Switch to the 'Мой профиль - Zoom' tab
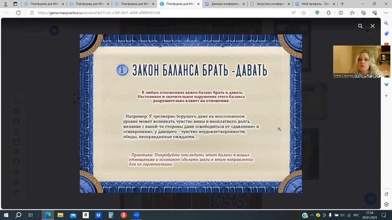 click(x=315, y=4)
